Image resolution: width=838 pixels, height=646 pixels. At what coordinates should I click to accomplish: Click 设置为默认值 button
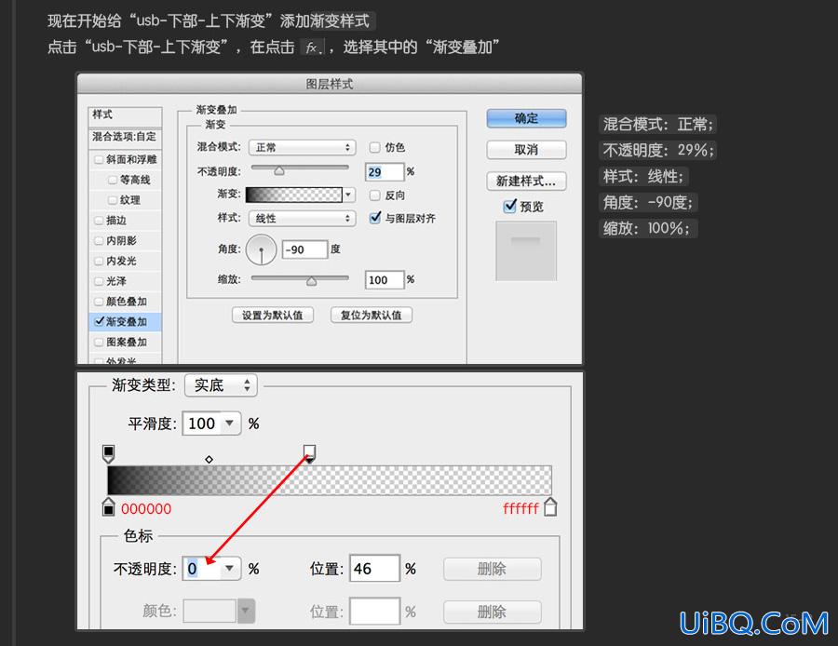click(273, 316)
